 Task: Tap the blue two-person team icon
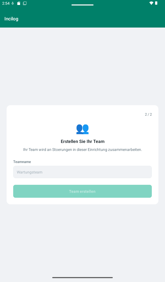click(82, 129)
